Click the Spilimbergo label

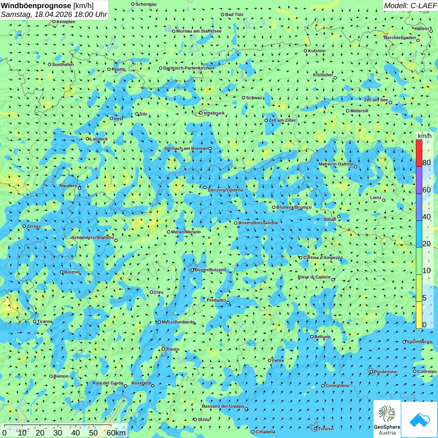pyautogui.click(x=419, y=342)
